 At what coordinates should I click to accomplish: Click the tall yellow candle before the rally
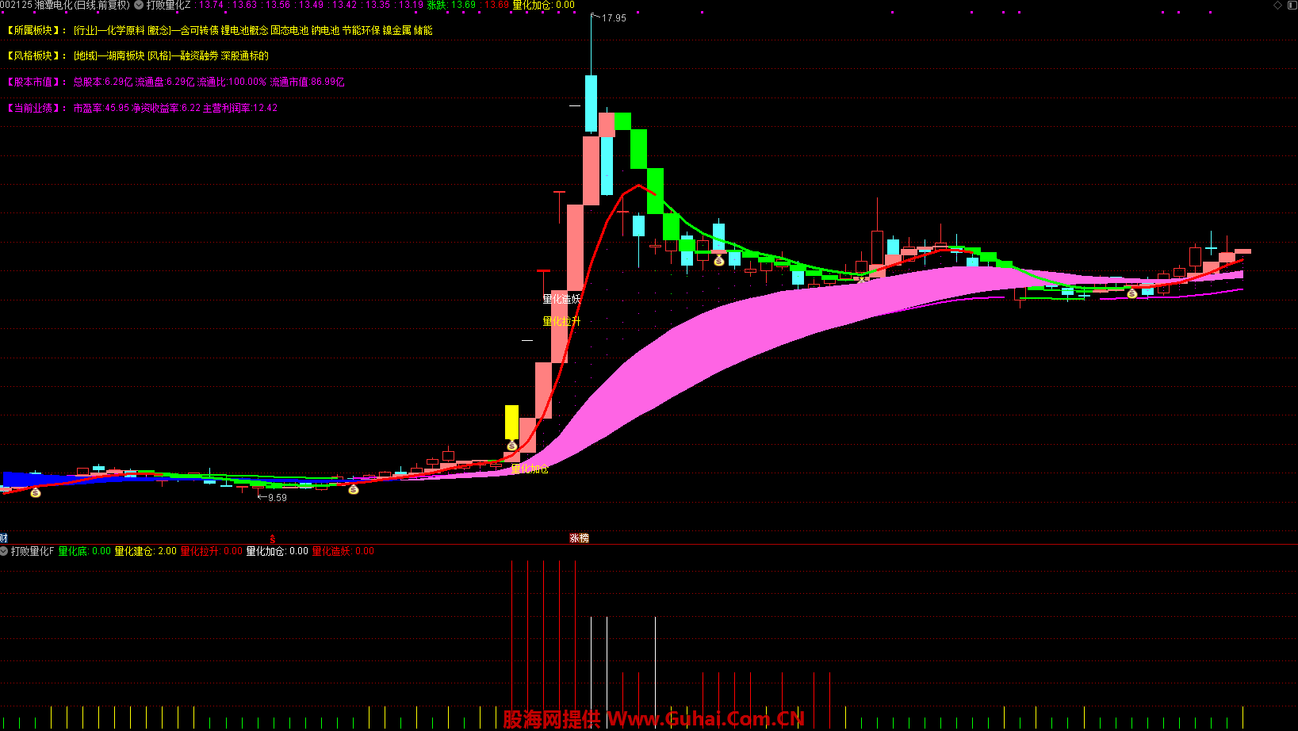click(x=512, y=422)
